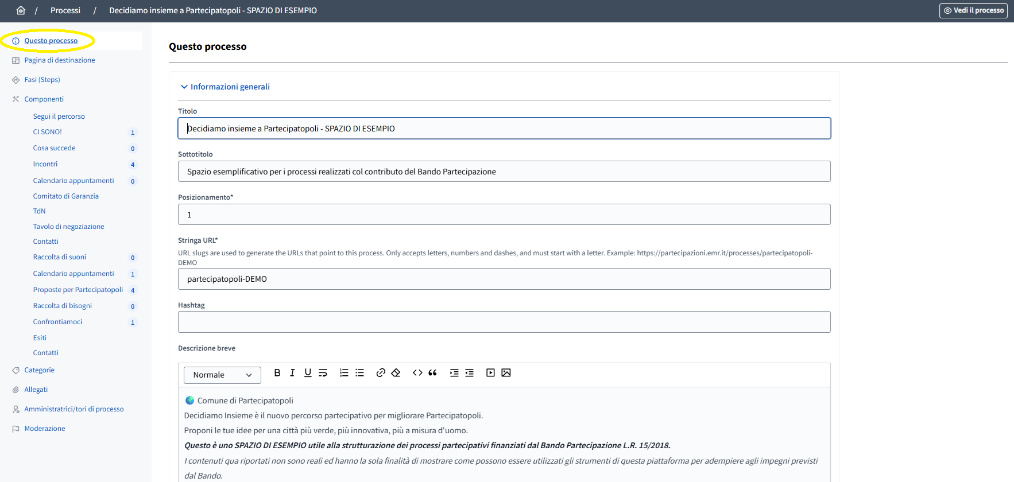The image size is (1014, 482).
Task: Go to home via house icon
Action: tap(21, 10)
